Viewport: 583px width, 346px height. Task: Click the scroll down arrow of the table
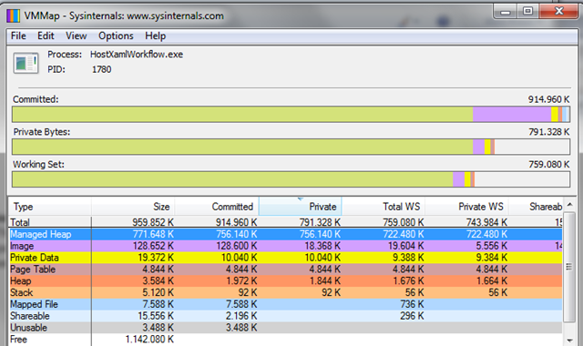[x=569, y=340]
